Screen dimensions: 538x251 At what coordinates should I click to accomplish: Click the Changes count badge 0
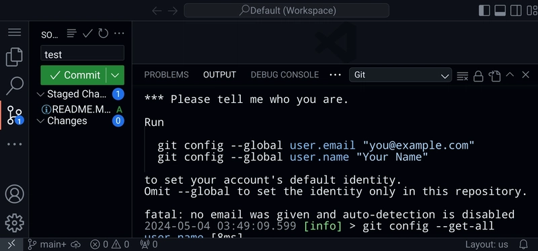coord(118,121)
